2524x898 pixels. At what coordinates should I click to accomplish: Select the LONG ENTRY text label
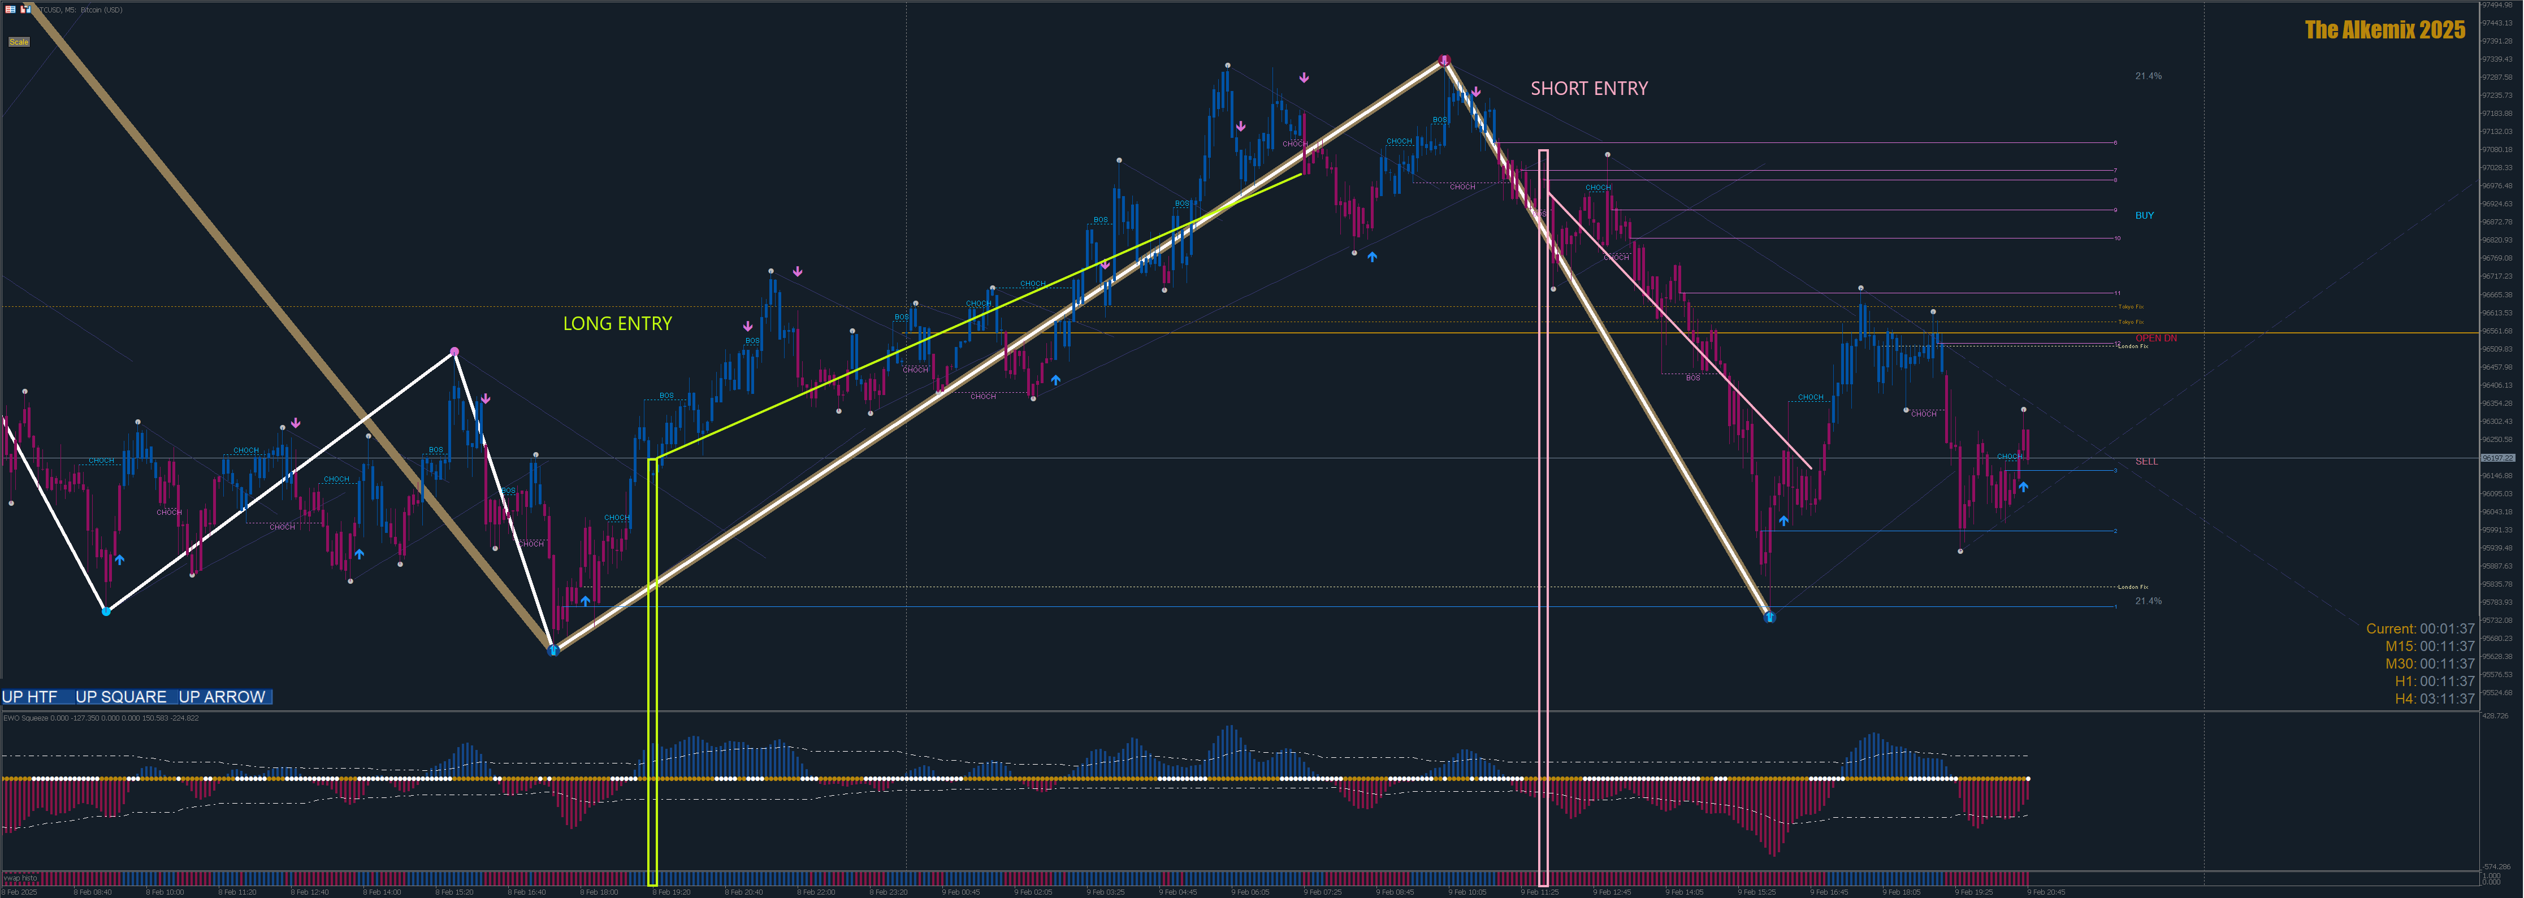(617, 324)
